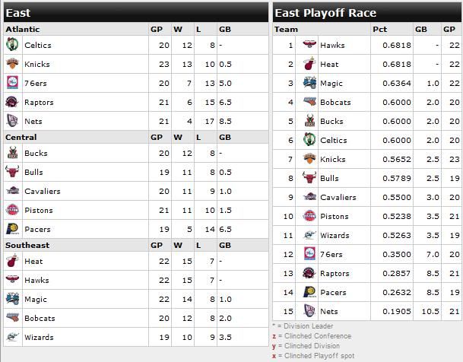
Task: Click the Magic logo in Playoff Race
Action: click(x=309, y=83)
